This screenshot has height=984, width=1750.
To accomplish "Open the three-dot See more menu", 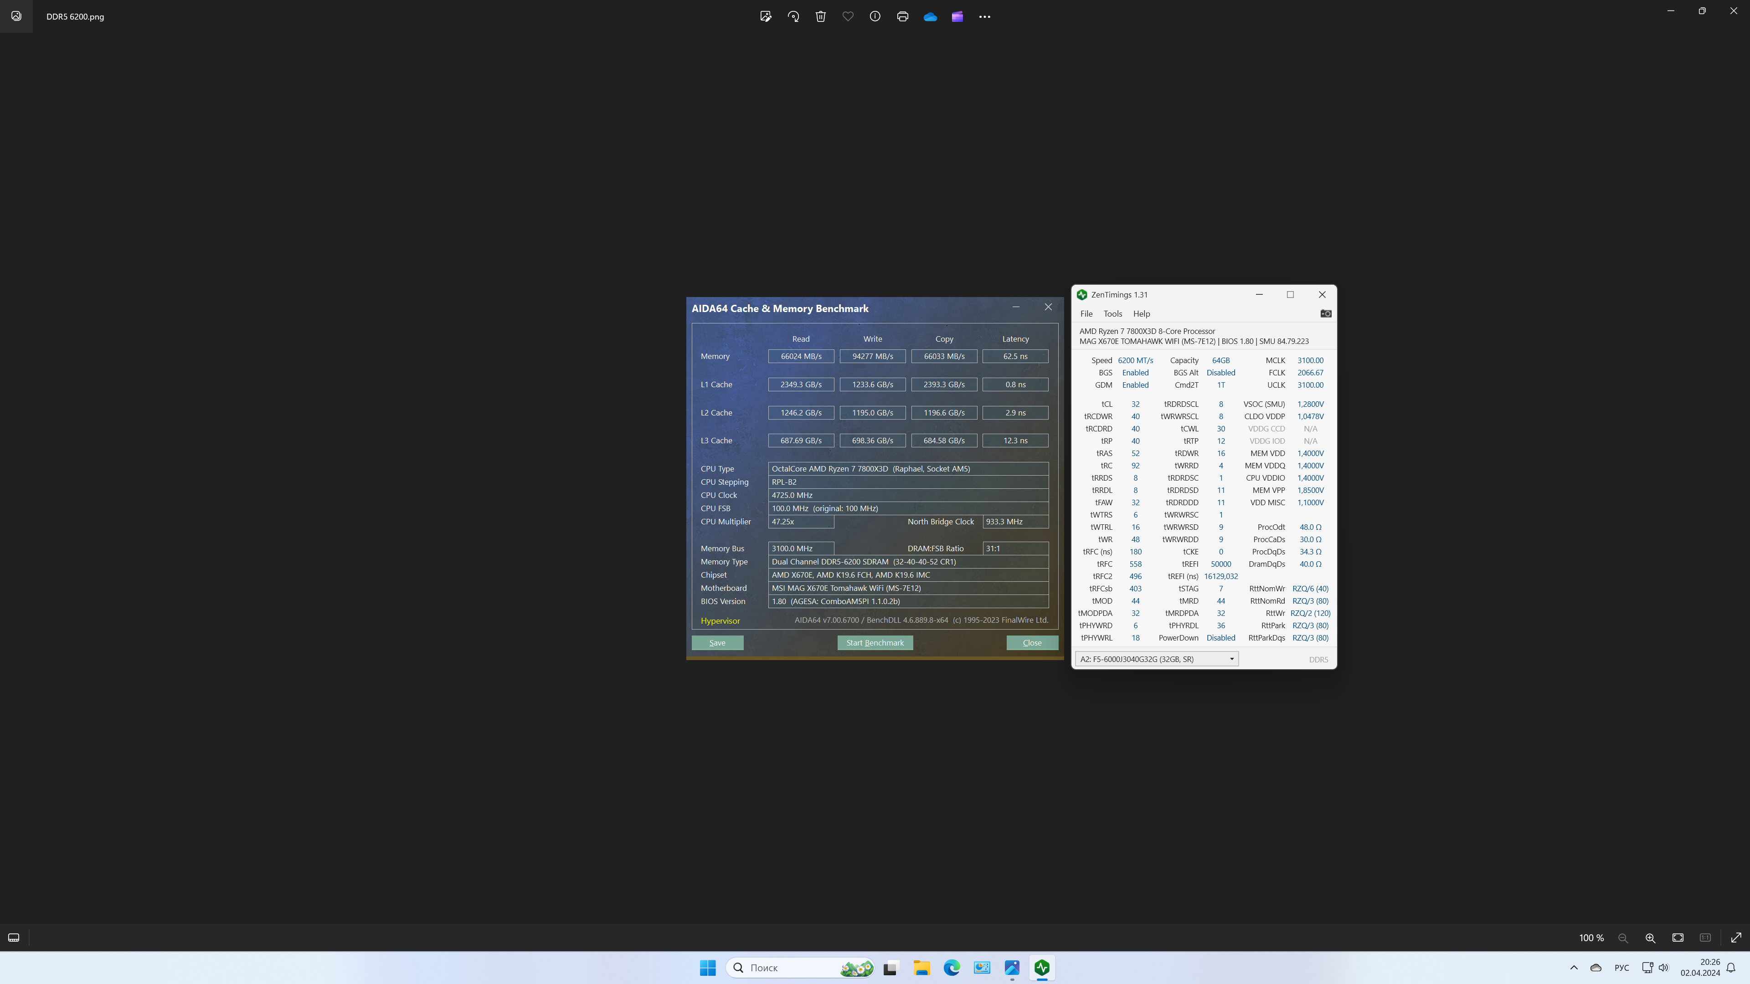I will click(x=984, y=16).
